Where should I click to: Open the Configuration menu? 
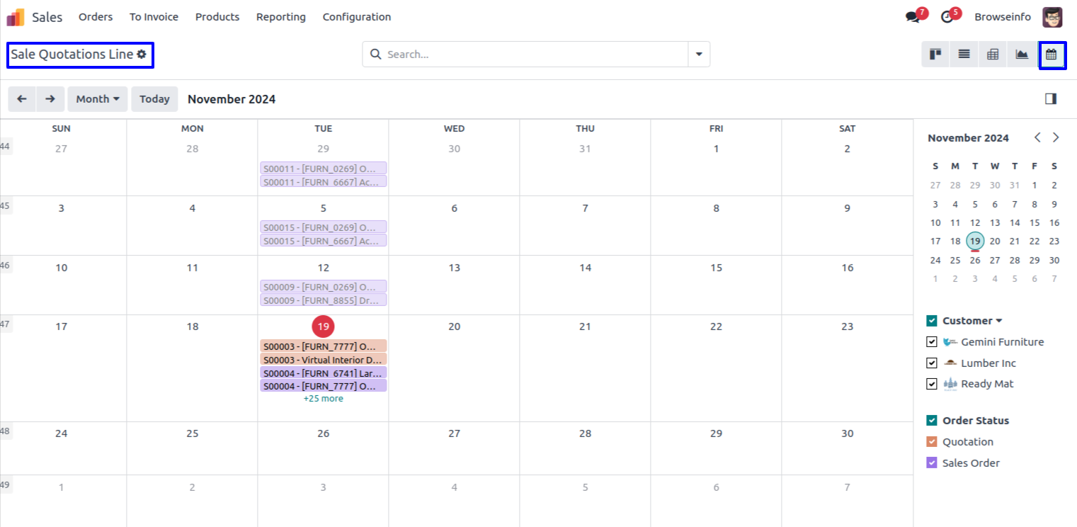357,17
